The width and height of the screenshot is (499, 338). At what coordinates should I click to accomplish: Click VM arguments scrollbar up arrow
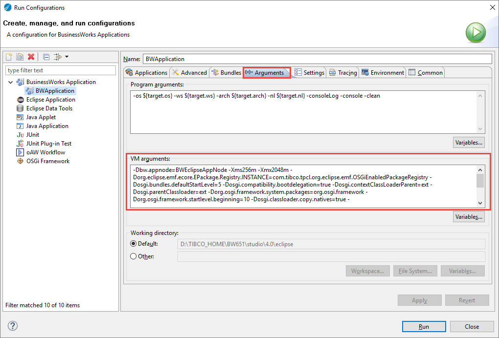480,169
